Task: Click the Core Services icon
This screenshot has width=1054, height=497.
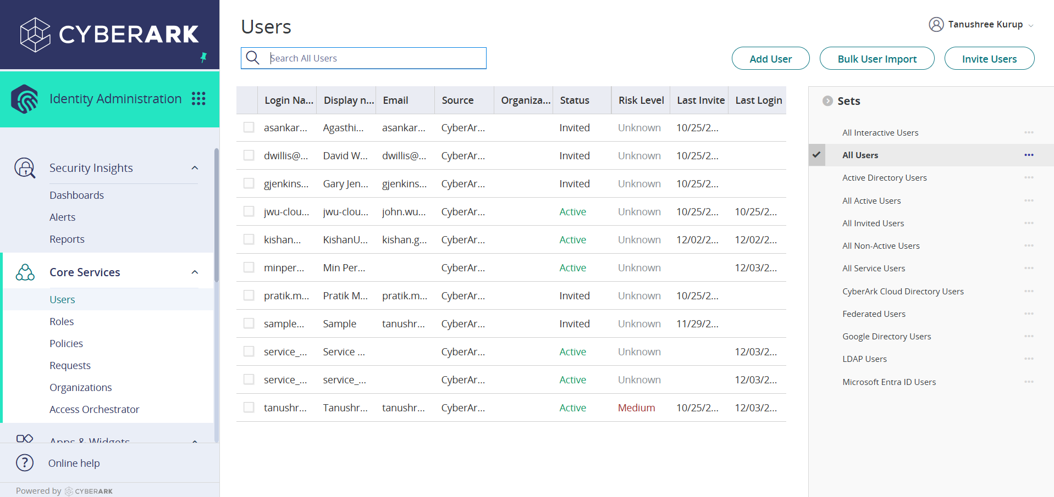Action: (x=25, y=272)
